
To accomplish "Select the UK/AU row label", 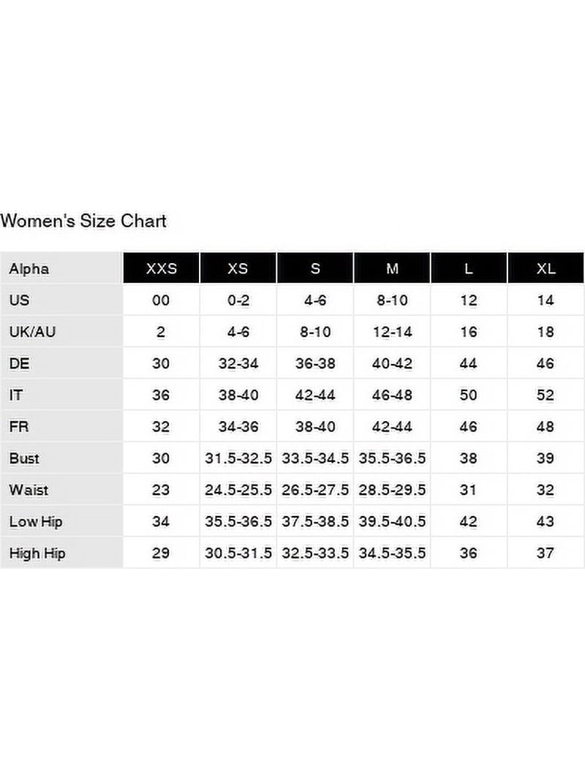I will 32,332.
